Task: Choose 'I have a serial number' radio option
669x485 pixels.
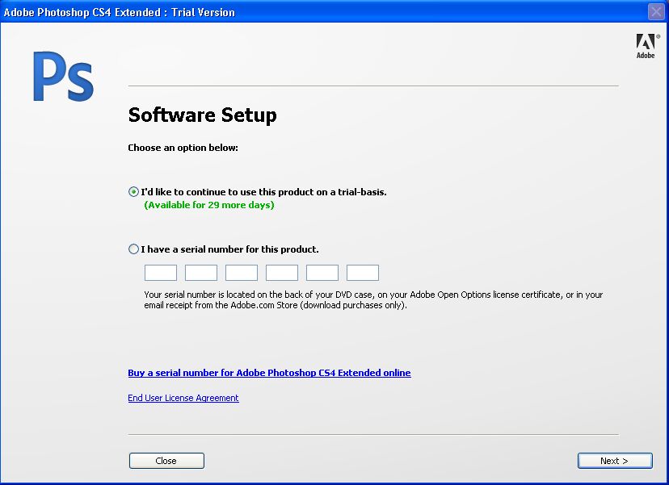Action: (133, 249)
